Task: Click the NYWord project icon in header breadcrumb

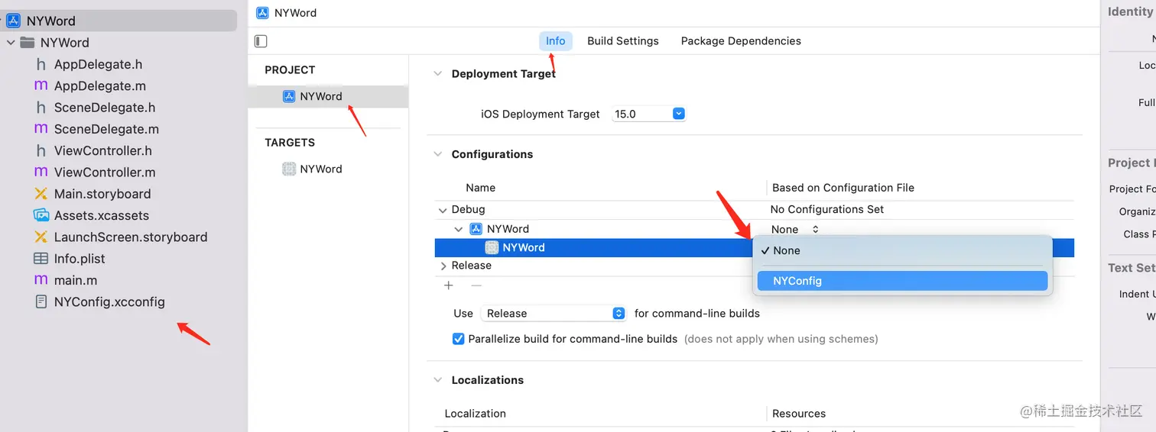Action: click(x=262, y=12)
